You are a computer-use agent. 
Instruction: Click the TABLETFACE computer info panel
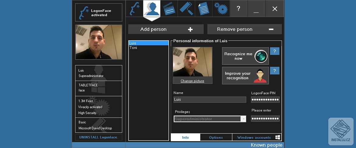pos(99,88)
